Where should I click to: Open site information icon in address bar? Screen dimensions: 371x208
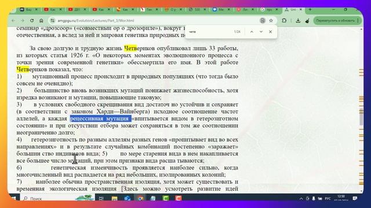tap(53, 21)
